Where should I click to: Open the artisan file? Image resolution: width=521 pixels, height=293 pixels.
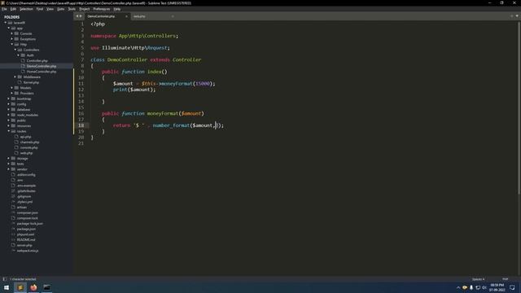22,207
